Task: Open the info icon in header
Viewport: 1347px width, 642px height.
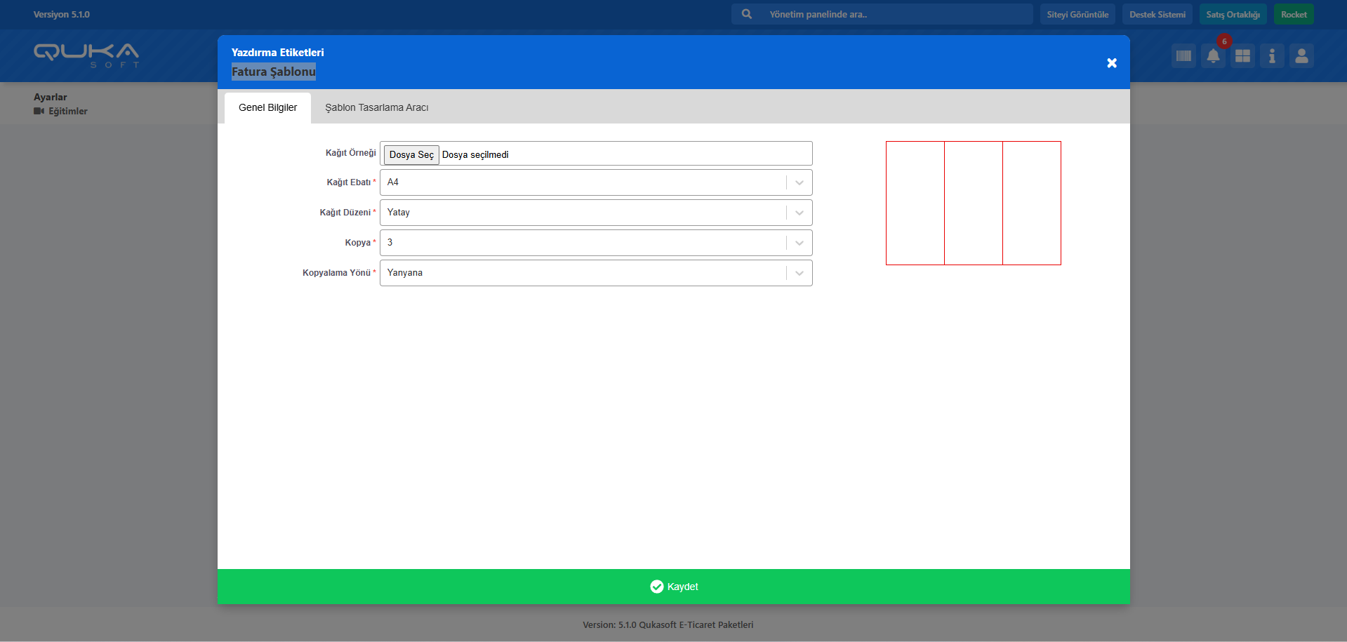Action: pyautogui.click(x=1272, y=56)
